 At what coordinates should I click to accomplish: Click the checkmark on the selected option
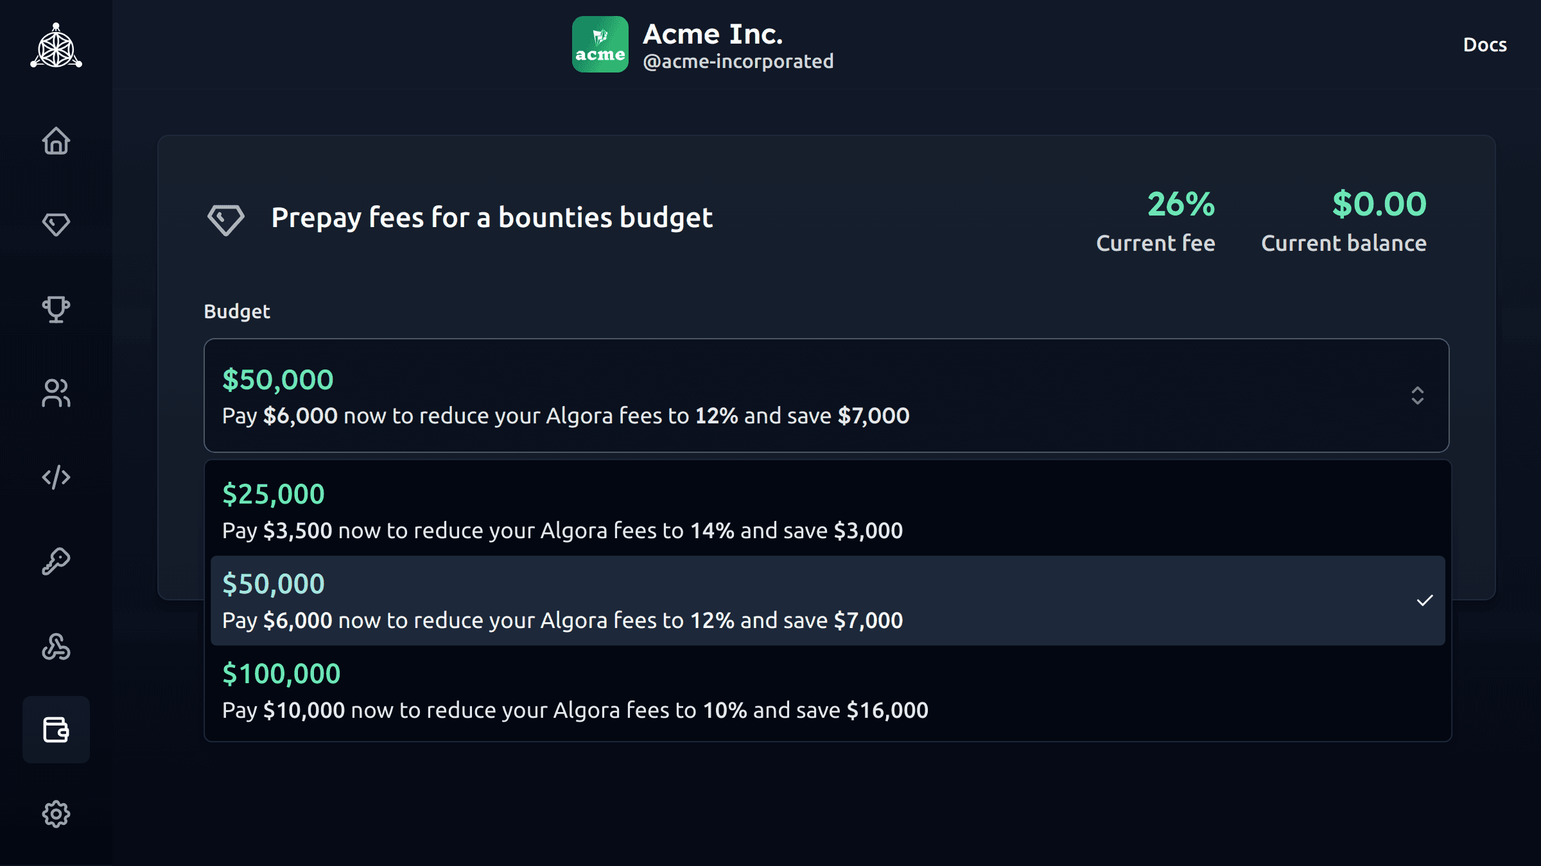coord(1424,601)
